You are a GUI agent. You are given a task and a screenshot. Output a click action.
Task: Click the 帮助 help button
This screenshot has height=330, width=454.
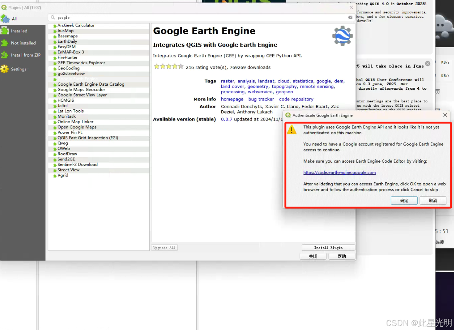[342, 256]
